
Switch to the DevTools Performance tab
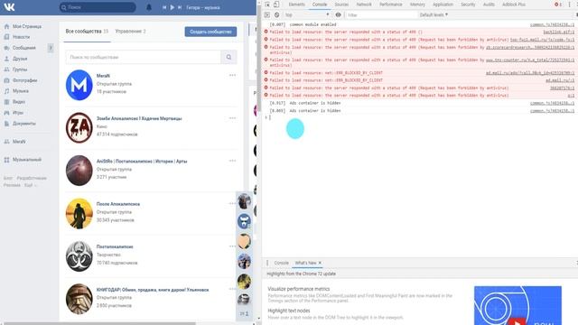point(391,5)
